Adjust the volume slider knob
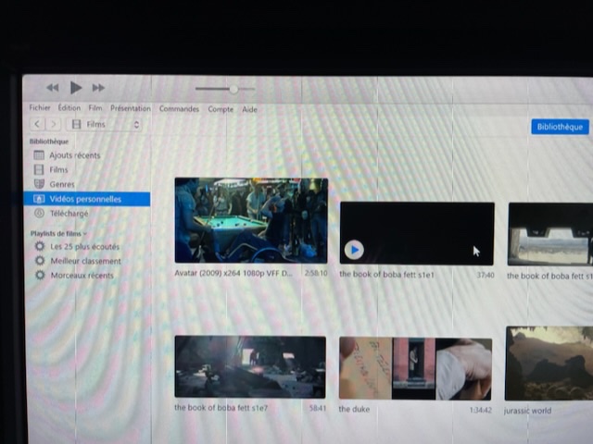The width and height of the screenshot is (593, 444). [x=234, y=89]
